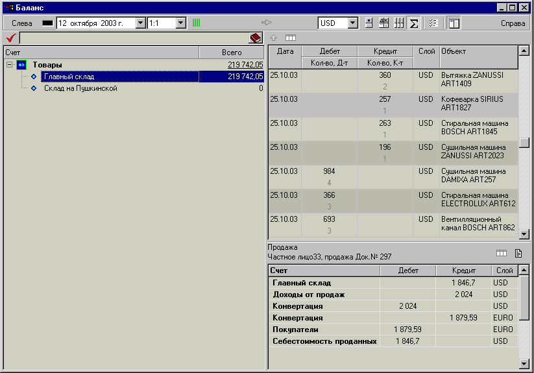Image resolution: width=534 pixels, height=373 pixels.
Task: Select Стиральная машина ELECTROLUX ART612 row
Action: click(393, 201)
